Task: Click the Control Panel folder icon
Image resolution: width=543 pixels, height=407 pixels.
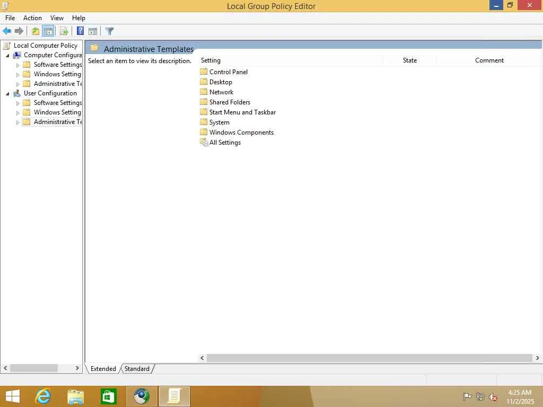Action: point(204,72)
